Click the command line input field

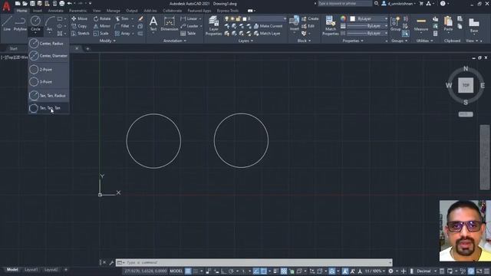click(254, 262)
